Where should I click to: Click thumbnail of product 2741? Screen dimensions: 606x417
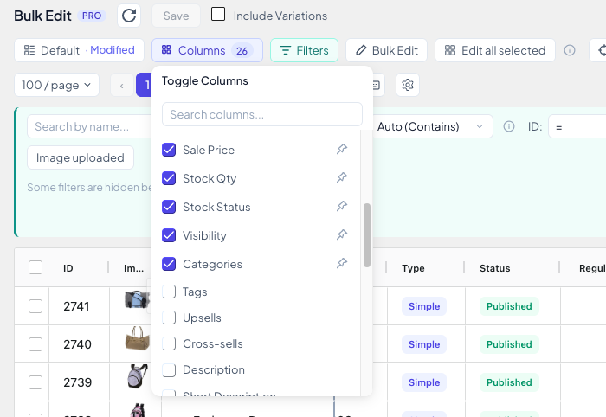tap(137, 299)
